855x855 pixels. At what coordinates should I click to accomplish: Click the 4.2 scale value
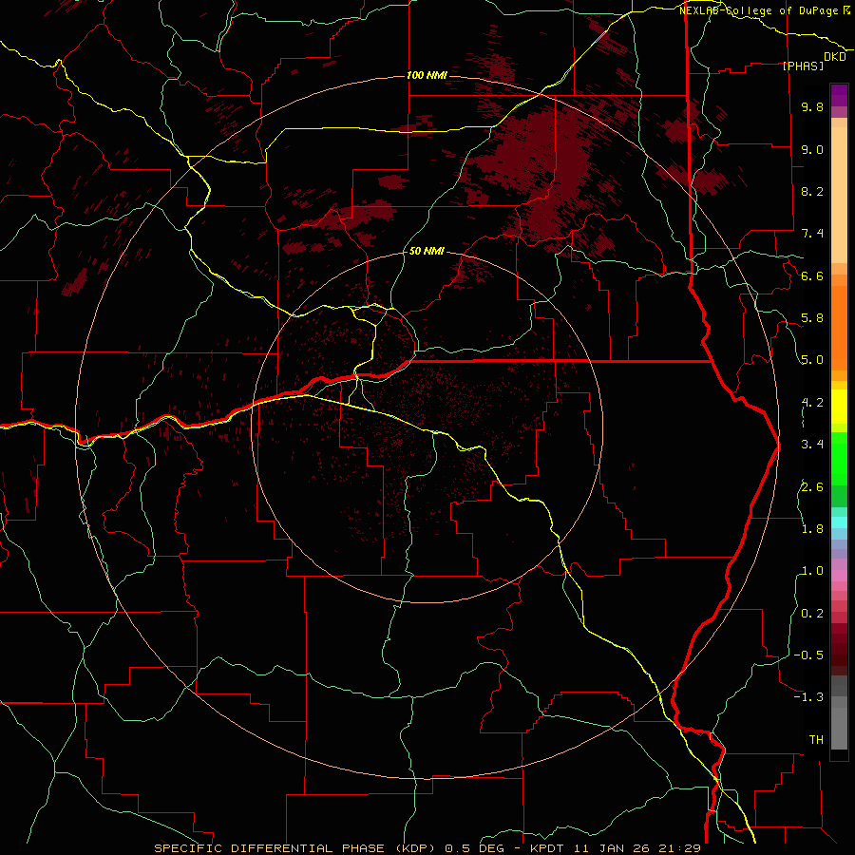click(x=812, y=403)
